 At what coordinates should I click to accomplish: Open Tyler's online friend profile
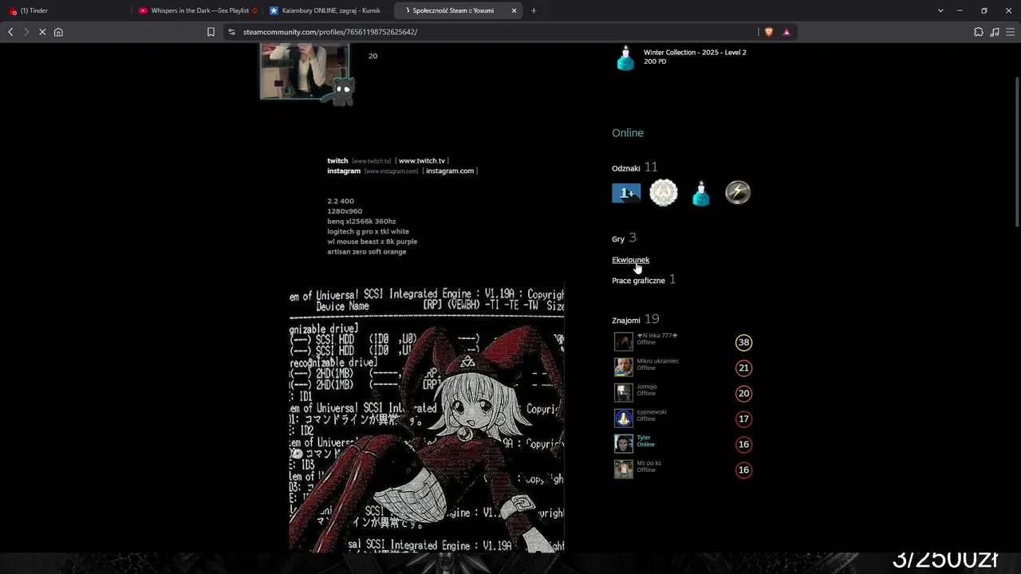click(644, 438)
